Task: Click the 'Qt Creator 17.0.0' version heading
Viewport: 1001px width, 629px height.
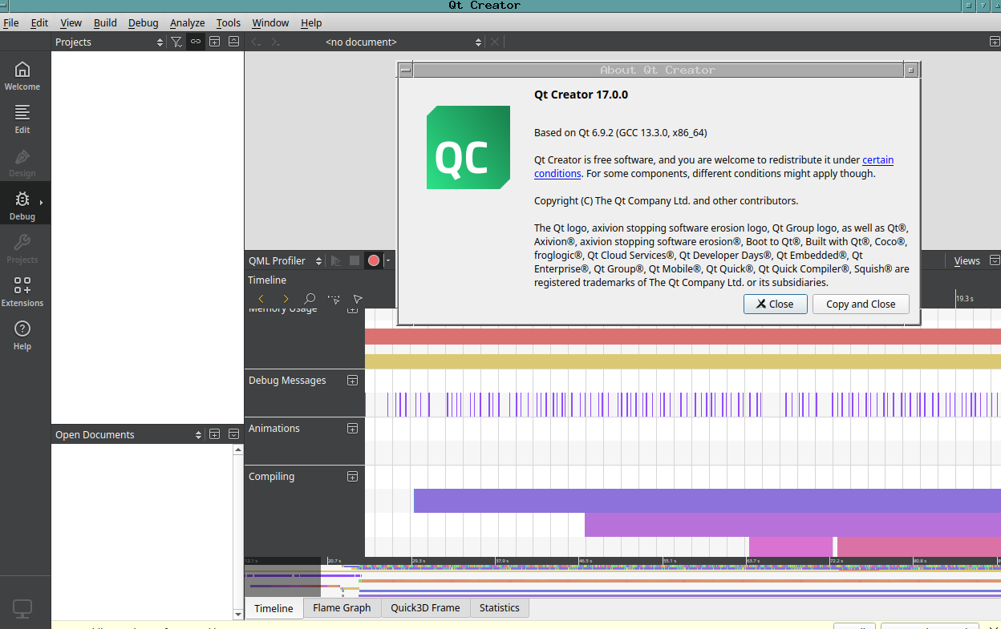Action: pyautogui.click(x=581, y=95)
